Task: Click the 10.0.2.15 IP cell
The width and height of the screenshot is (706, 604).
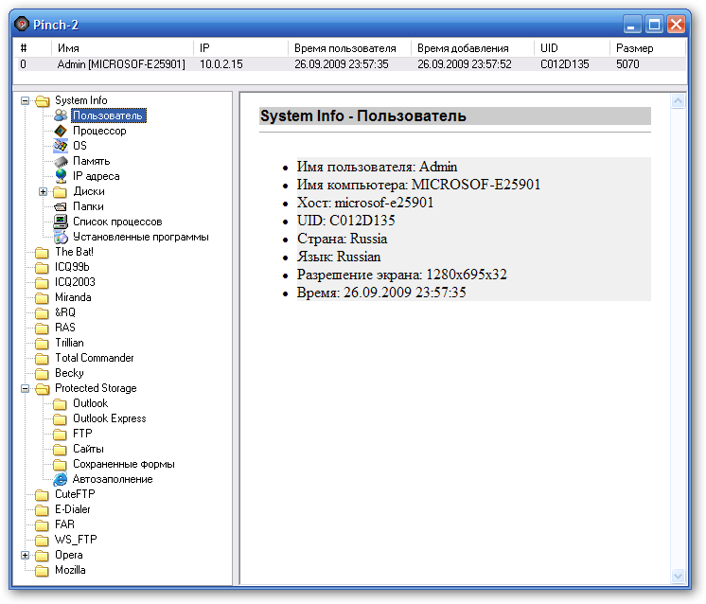Action: [221, 64]
